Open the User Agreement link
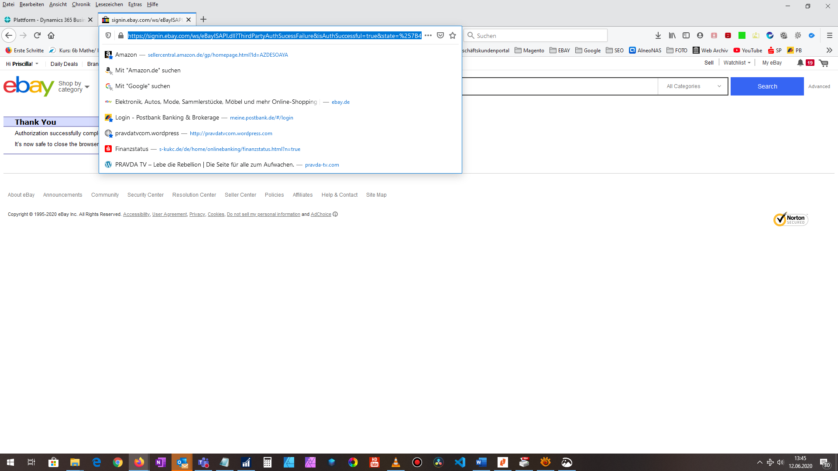The height and width of the screenshot is (471, 838). [169, 214]
